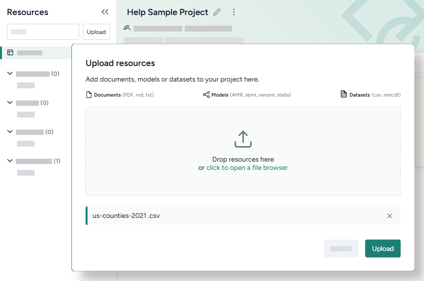Click the people icon under project title

coord(127,28)
